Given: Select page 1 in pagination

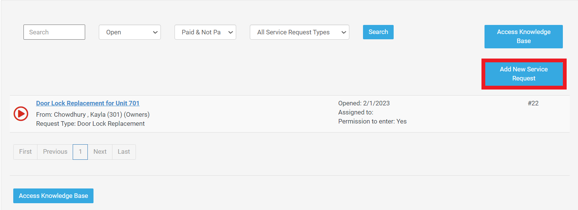Looking at the screenshot, I should click(80, 152).
